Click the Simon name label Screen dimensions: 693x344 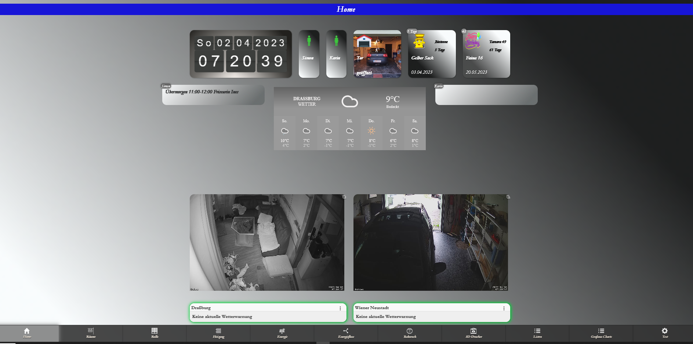click(308, 58)
